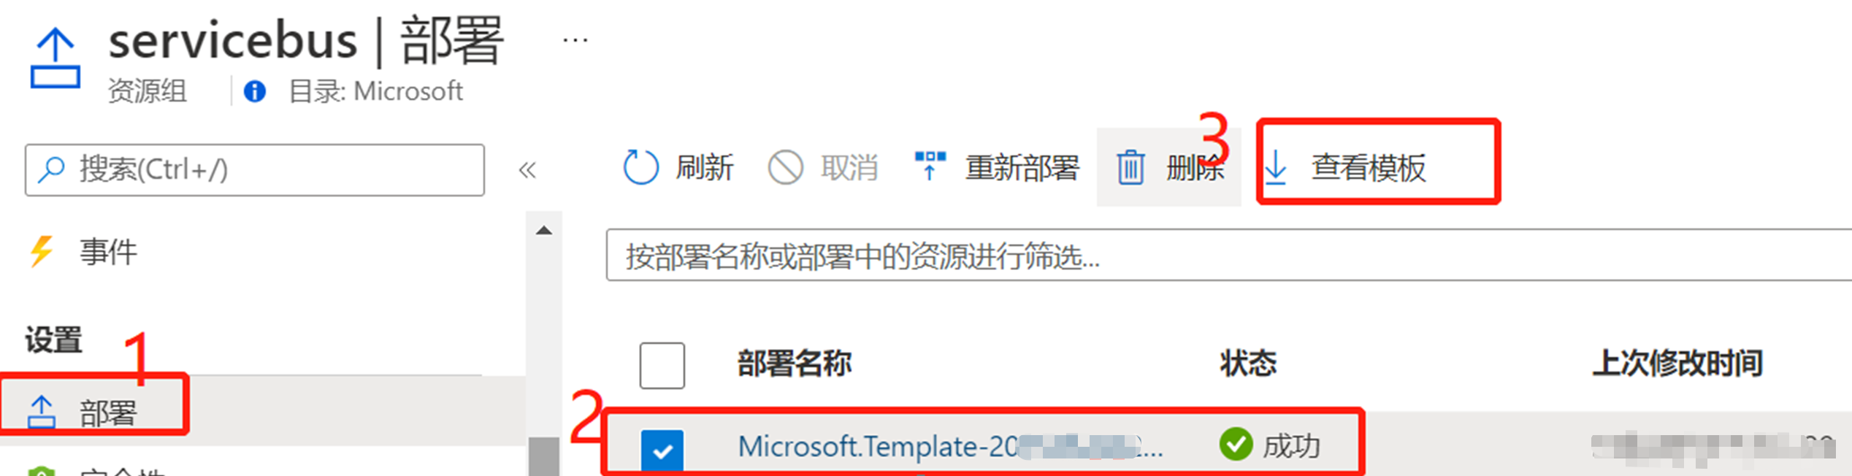Open the ellipsis more options menu

(x=575, y=41)
